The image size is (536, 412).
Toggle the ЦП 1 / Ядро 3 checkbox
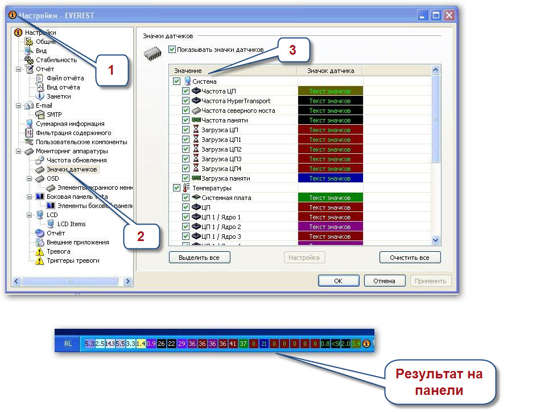185,236
